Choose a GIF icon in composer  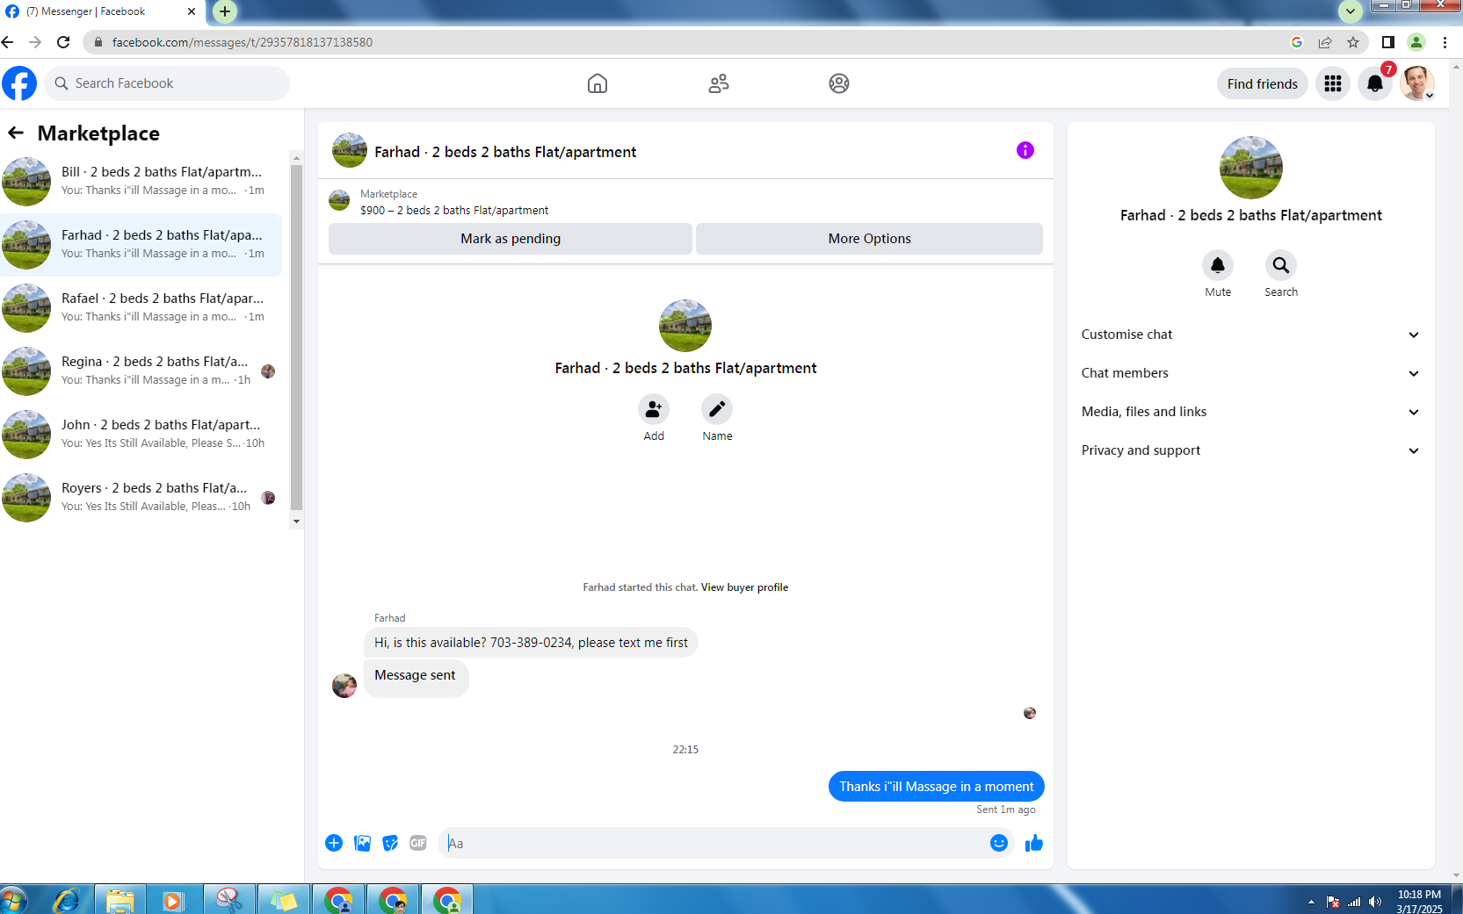tap(418, 843)
